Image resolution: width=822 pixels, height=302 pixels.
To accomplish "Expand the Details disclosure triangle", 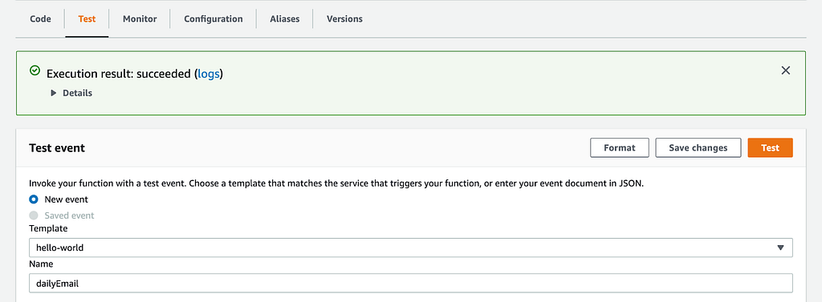I will [54, 93].
